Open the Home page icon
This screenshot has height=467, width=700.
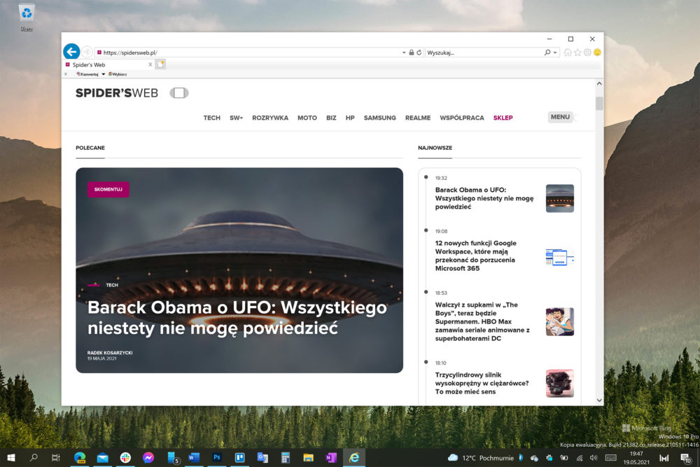coord(568,53)
